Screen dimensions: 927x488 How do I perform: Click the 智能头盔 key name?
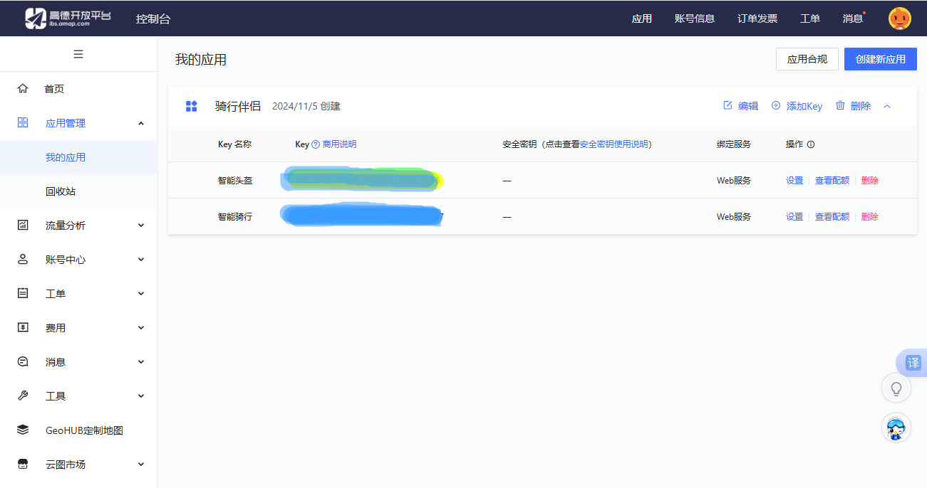pos(235,181)
